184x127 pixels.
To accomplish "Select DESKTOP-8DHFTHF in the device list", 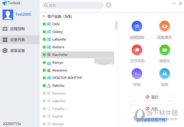I will [78, 78].
